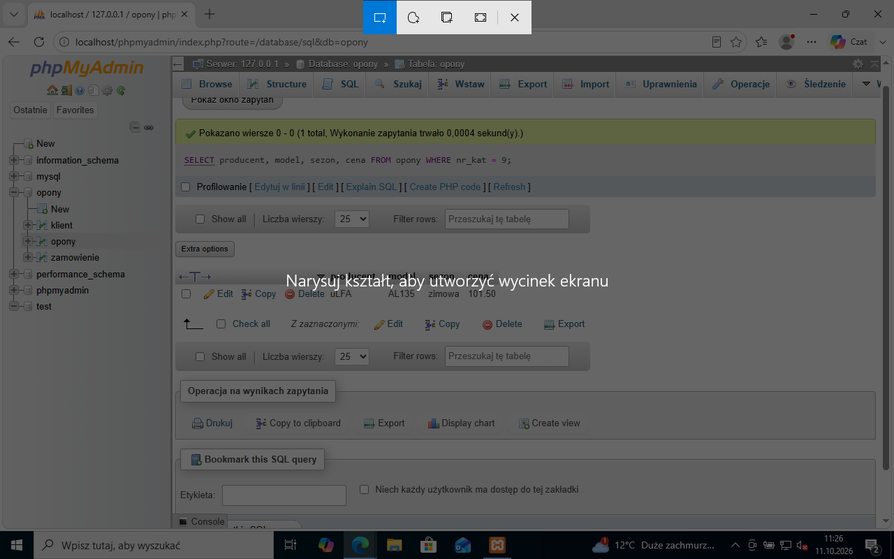
Task: Expand the information_schema database node
Action: pyautogui.click(x=14, y=160)
